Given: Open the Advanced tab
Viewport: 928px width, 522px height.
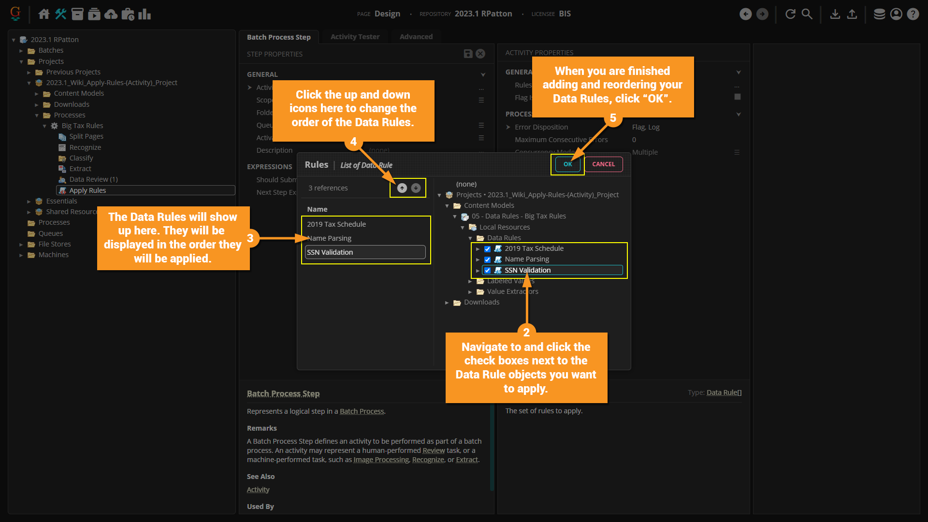Looking at the screenshot, I should 416,37.
